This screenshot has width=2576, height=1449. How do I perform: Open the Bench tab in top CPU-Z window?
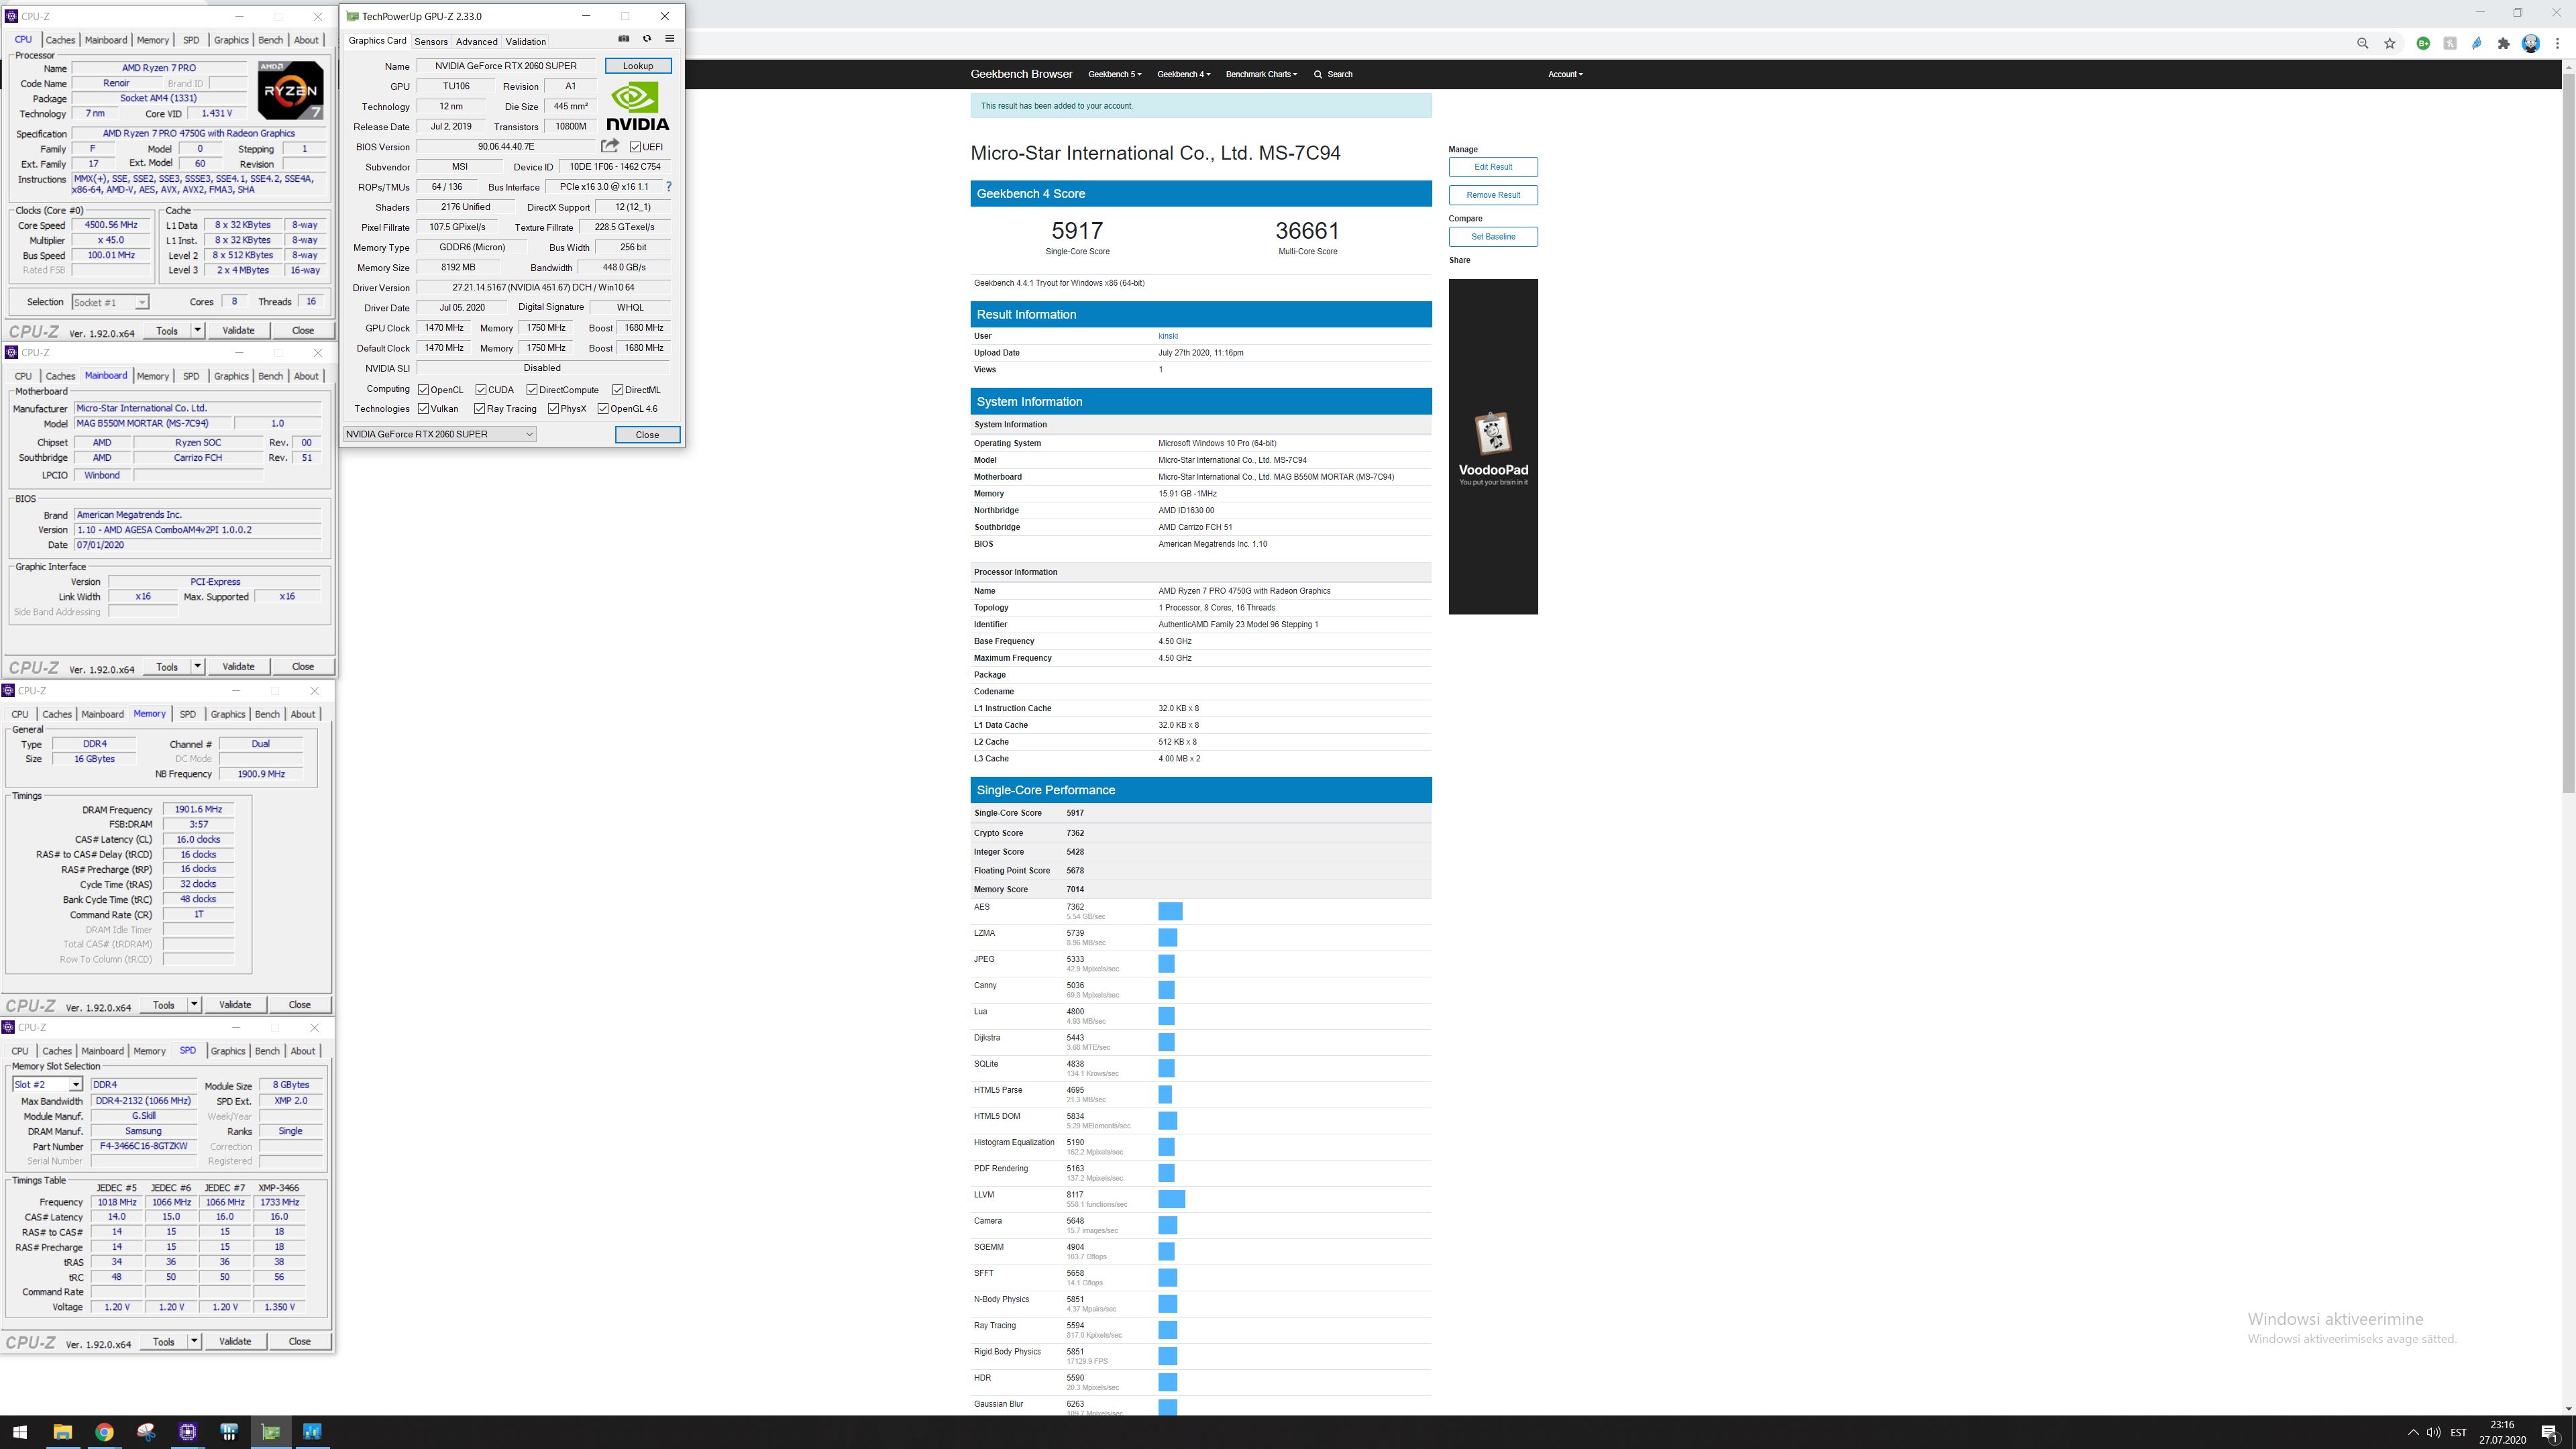[x=270, y=40]
